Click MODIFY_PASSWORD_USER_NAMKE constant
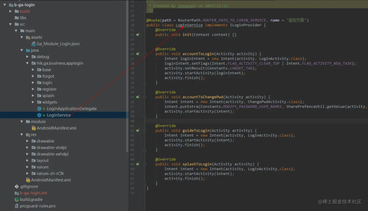This screenshot has width=368, height=211. 252,107
